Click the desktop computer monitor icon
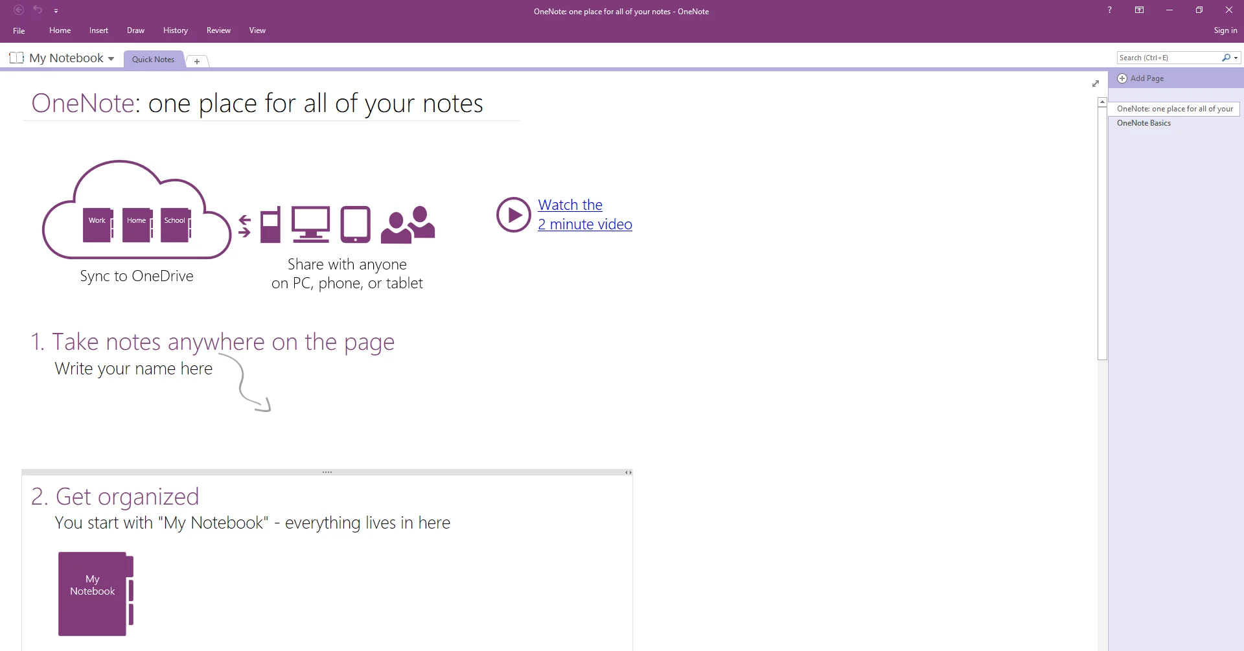Image resolution: width=1244 pixels, height=651 pixels. click(310, 224)
